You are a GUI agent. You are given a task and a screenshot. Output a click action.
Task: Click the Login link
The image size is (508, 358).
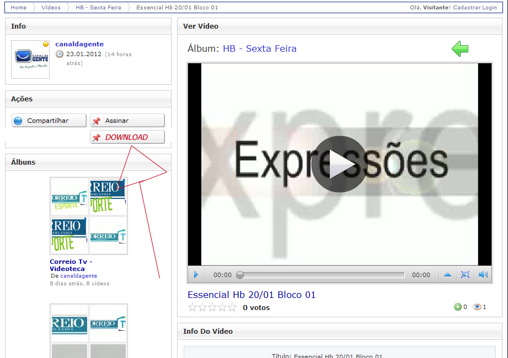tap(489, 8)
